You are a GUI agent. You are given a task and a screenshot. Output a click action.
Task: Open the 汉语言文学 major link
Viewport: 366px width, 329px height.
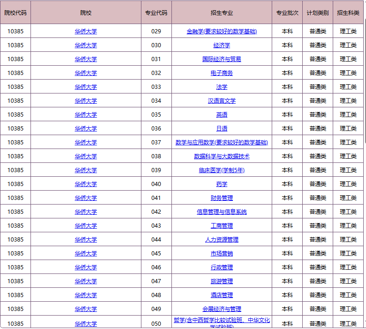coord(221,101)
